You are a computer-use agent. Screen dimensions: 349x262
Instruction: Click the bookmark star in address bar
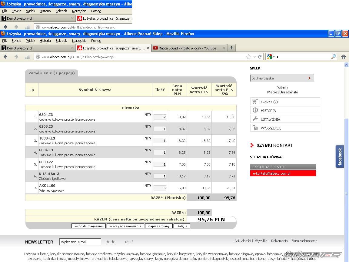tap(249, 57)
